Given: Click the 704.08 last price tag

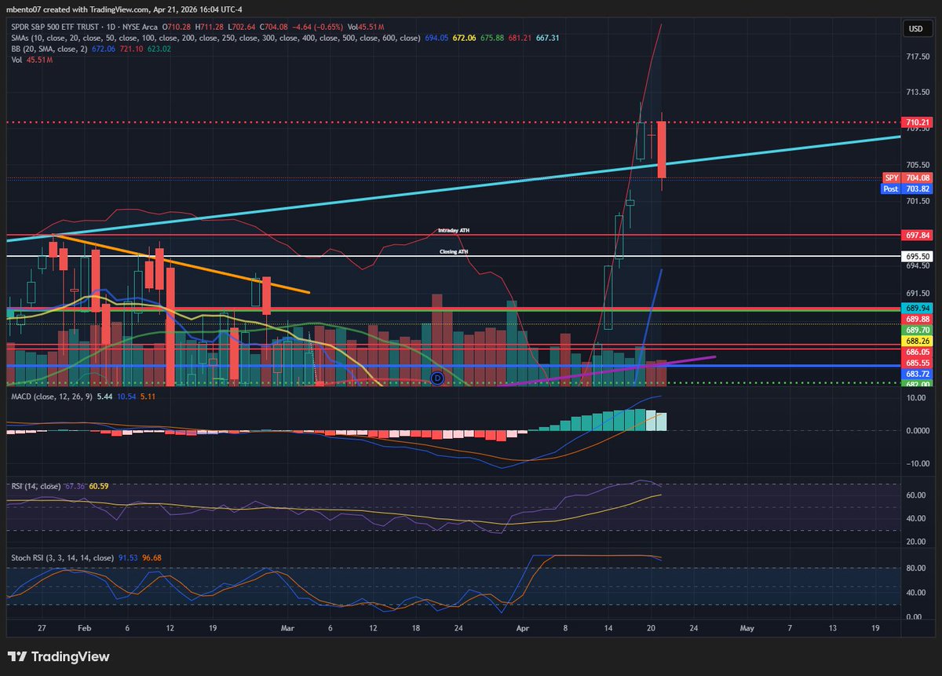Looking at the screenshot, I should coord(918,177).
